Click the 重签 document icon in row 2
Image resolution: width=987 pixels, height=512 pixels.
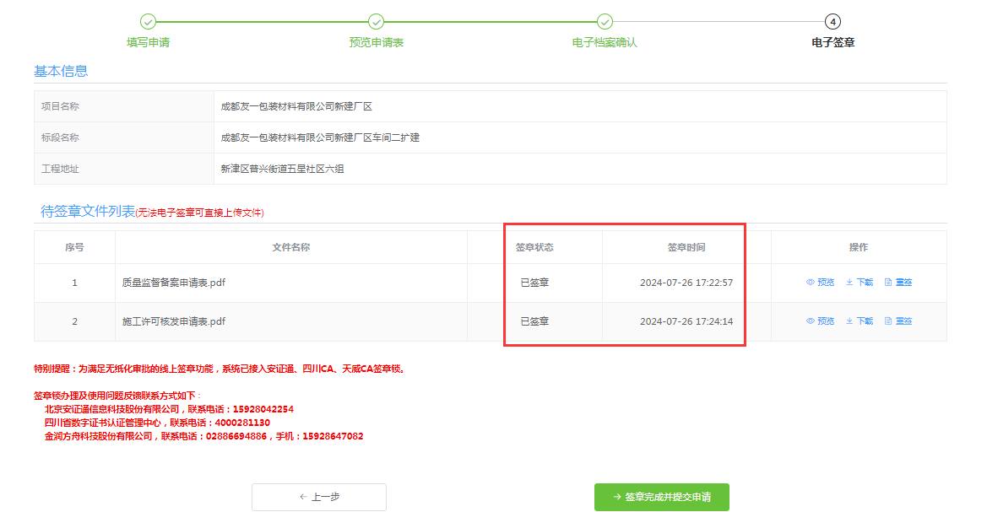pyautogui.click(x=888, y=321)
